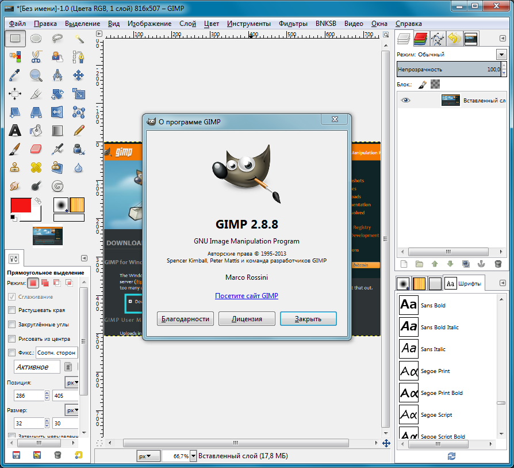Image resolution: width=514 pixels, height=468 pixels.
Task: Activate the Text tool
Action: (15, 131)
